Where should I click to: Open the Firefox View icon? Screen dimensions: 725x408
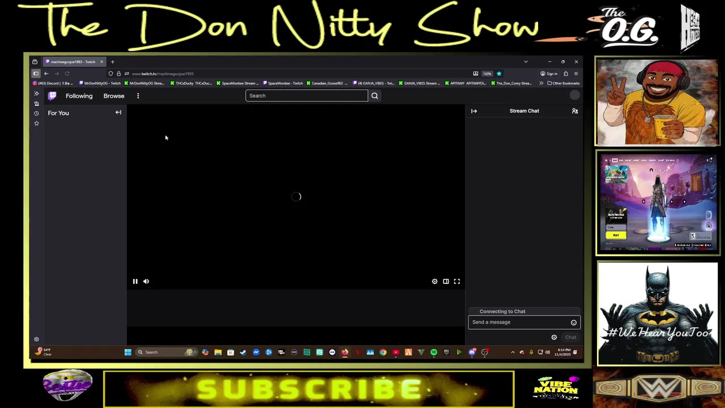pos(35,62)
